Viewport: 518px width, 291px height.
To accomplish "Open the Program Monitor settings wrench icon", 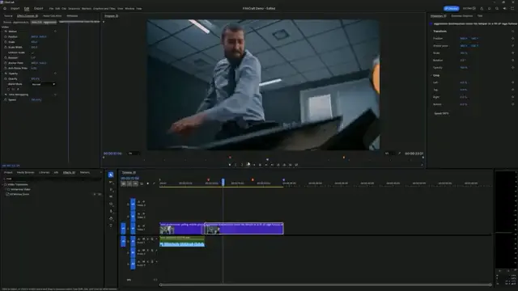I will coord(399,154).
